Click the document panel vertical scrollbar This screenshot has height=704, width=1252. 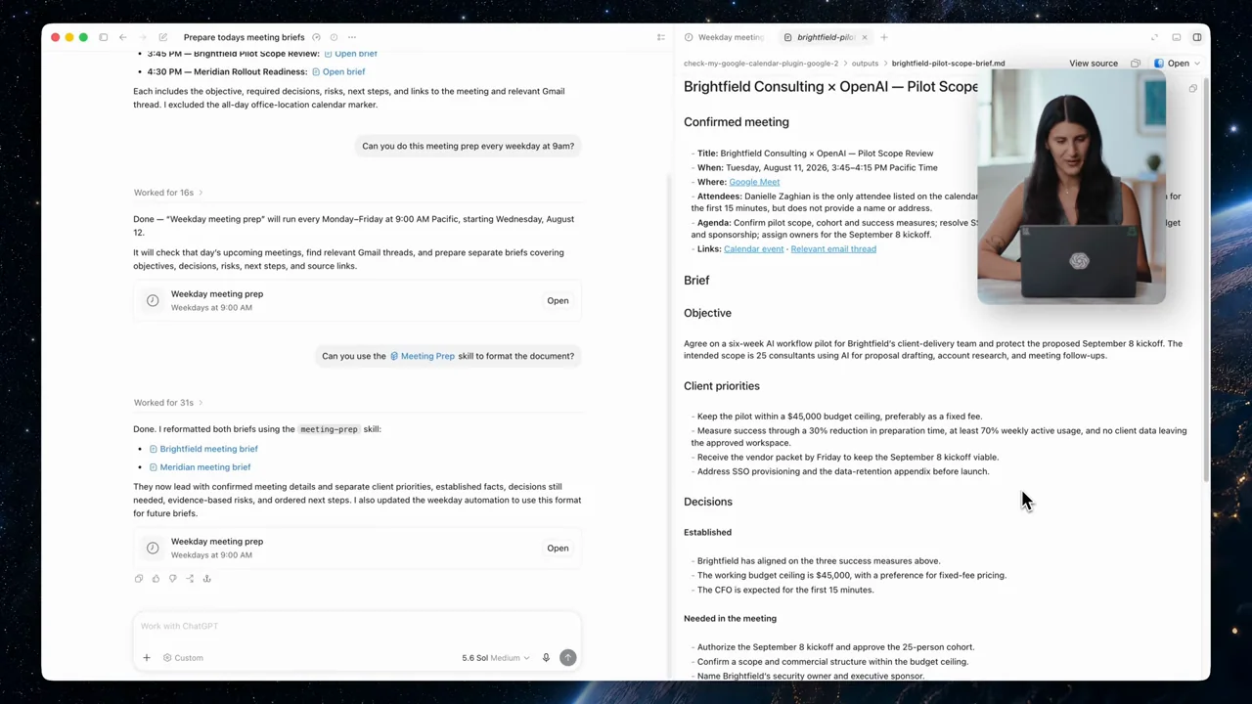pyautogui.click(x=1206, y=279)
